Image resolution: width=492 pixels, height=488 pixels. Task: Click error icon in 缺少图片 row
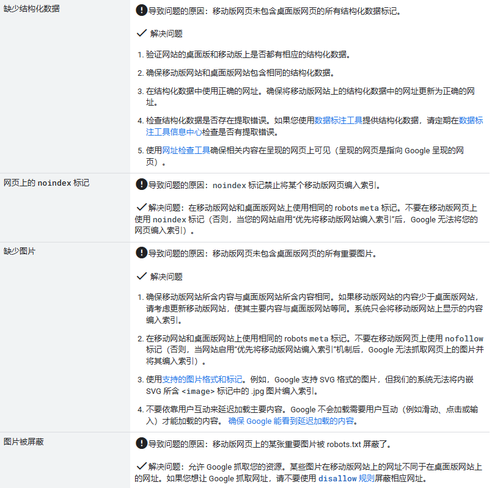click(x=141, y=253)
